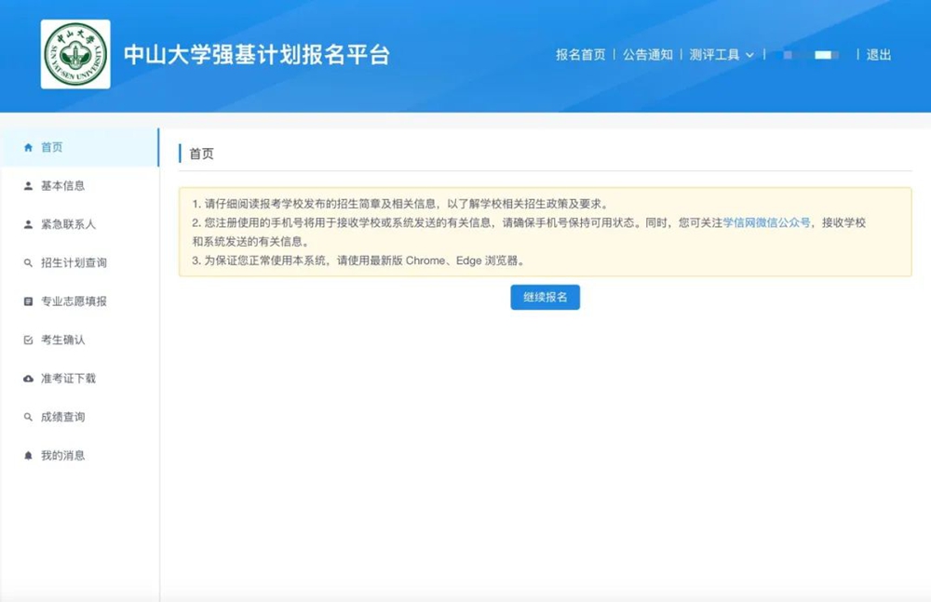Go to 报名首页 in the top navigation
Screen dimensions: 931x602
coord(580,55)
